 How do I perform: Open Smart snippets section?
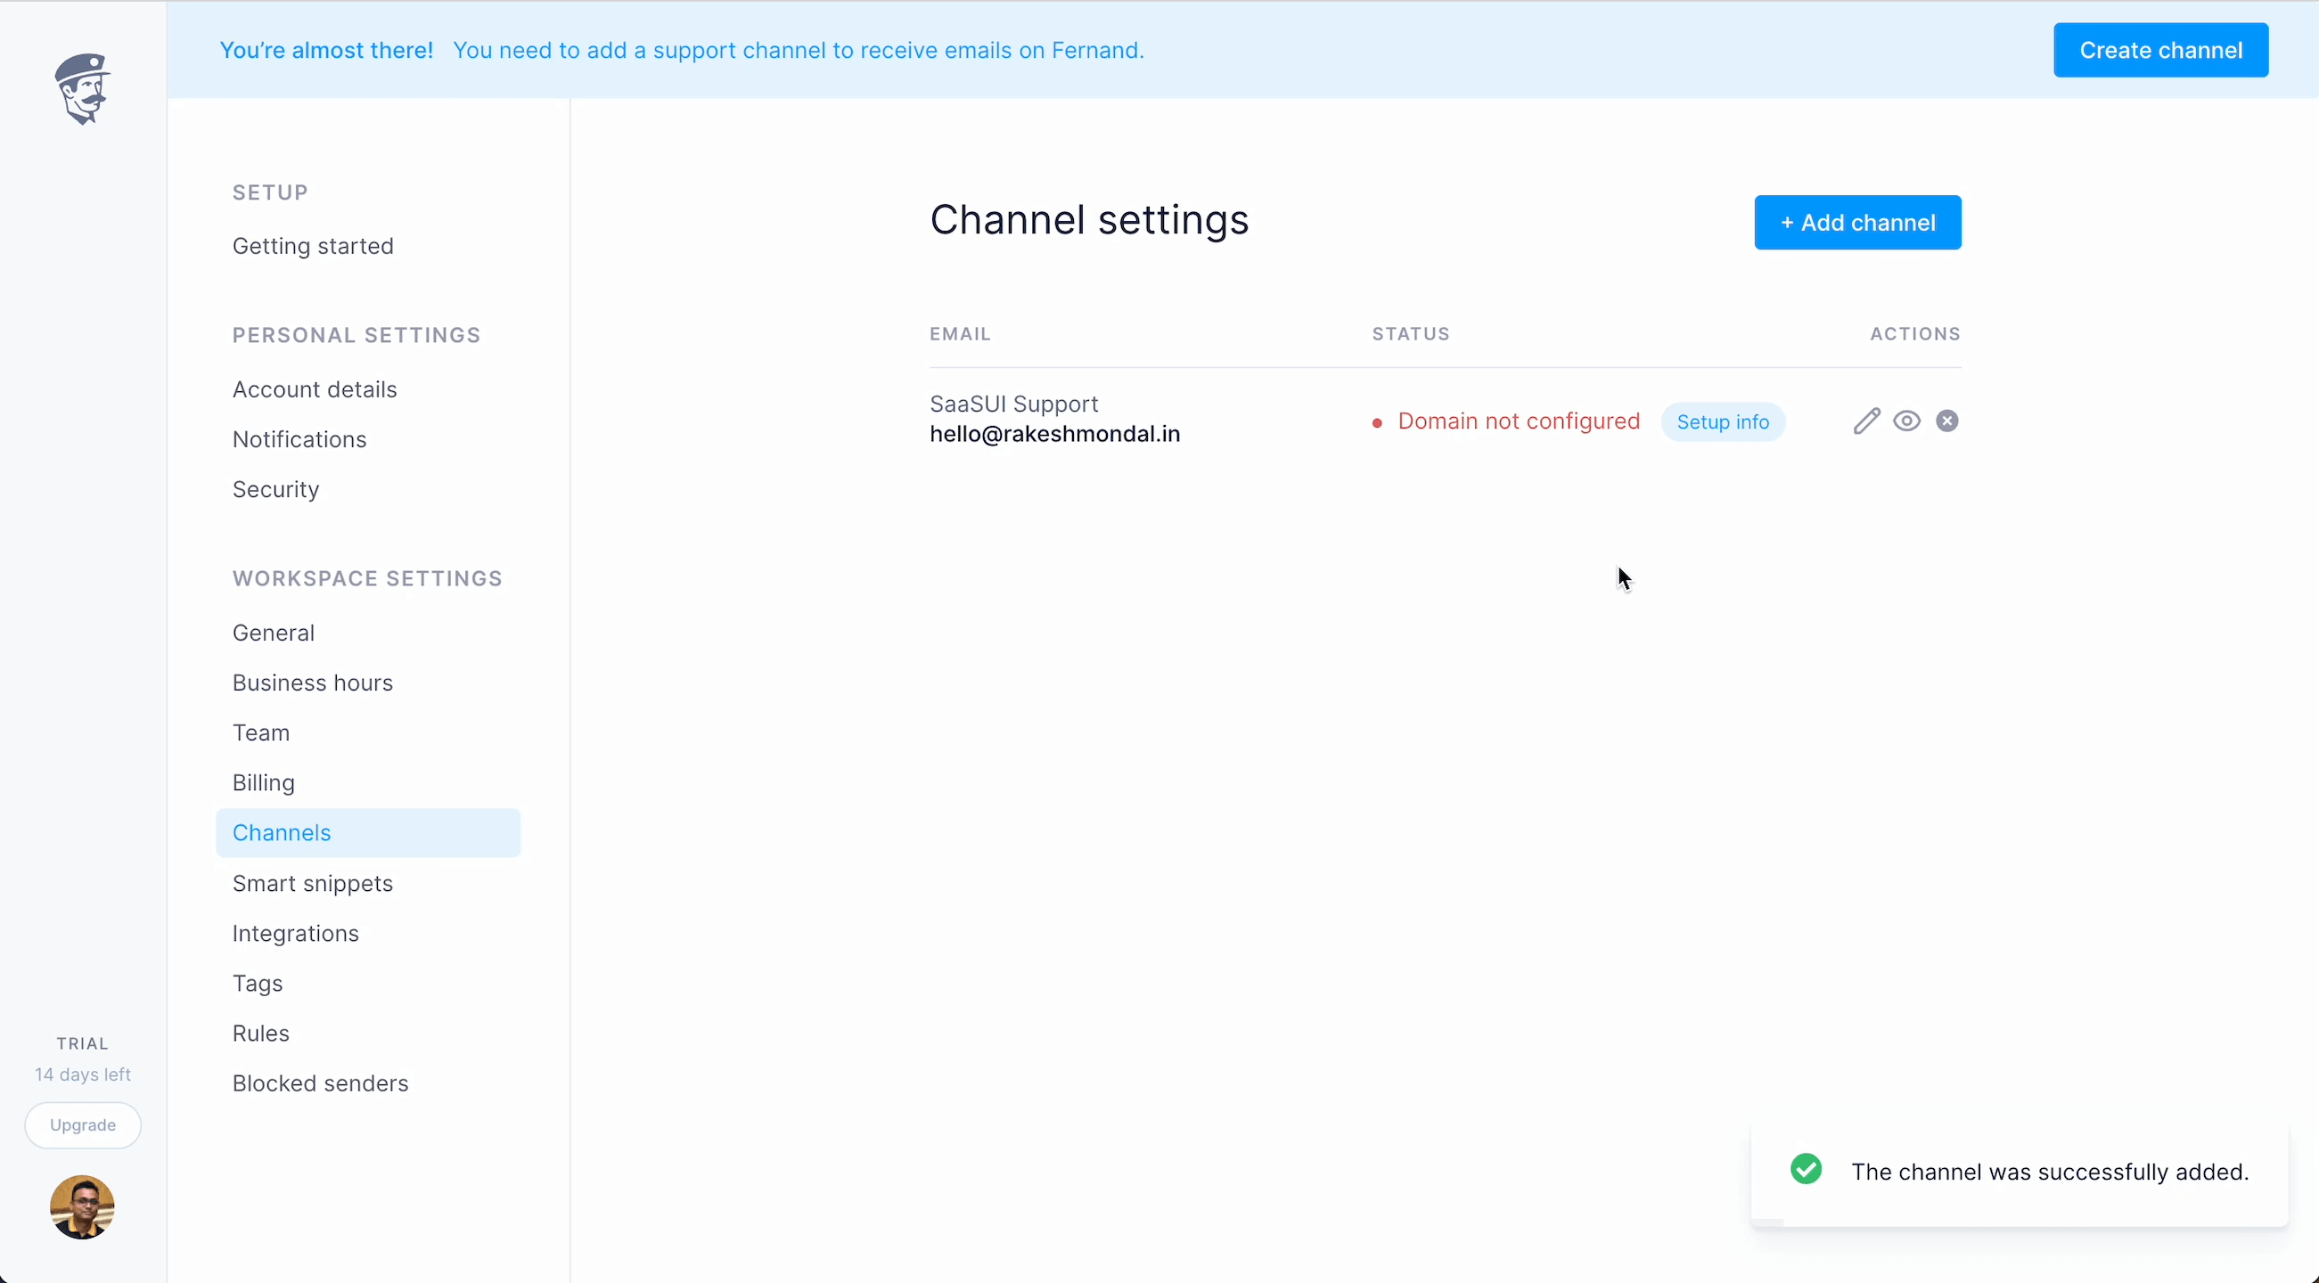pyautogui.click(x=313, y=884)
